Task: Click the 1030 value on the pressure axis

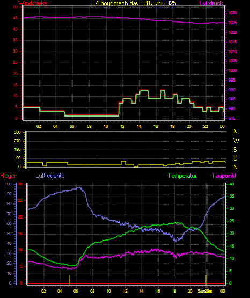Action: pos(232,13)
